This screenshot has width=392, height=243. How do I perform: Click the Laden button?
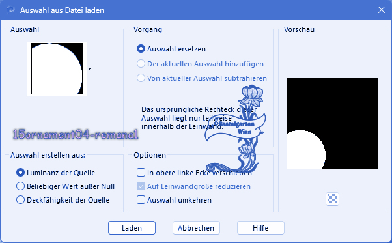tap(132, 228)
